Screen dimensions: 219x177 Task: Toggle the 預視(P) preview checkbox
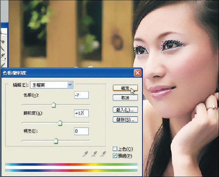pos(115,156)
